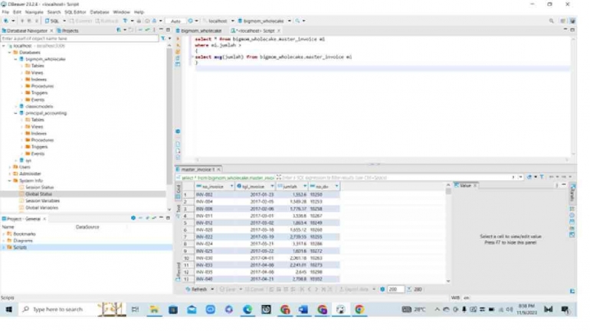
Task: Open the tgl_invoice column filter arrow
Action: (272, 187)
